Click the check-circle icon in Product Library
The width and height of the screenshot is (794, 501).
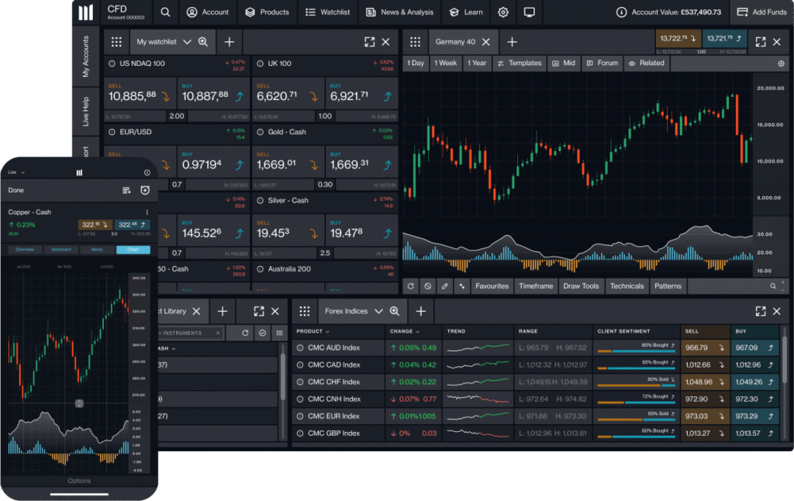coord(262,333)
